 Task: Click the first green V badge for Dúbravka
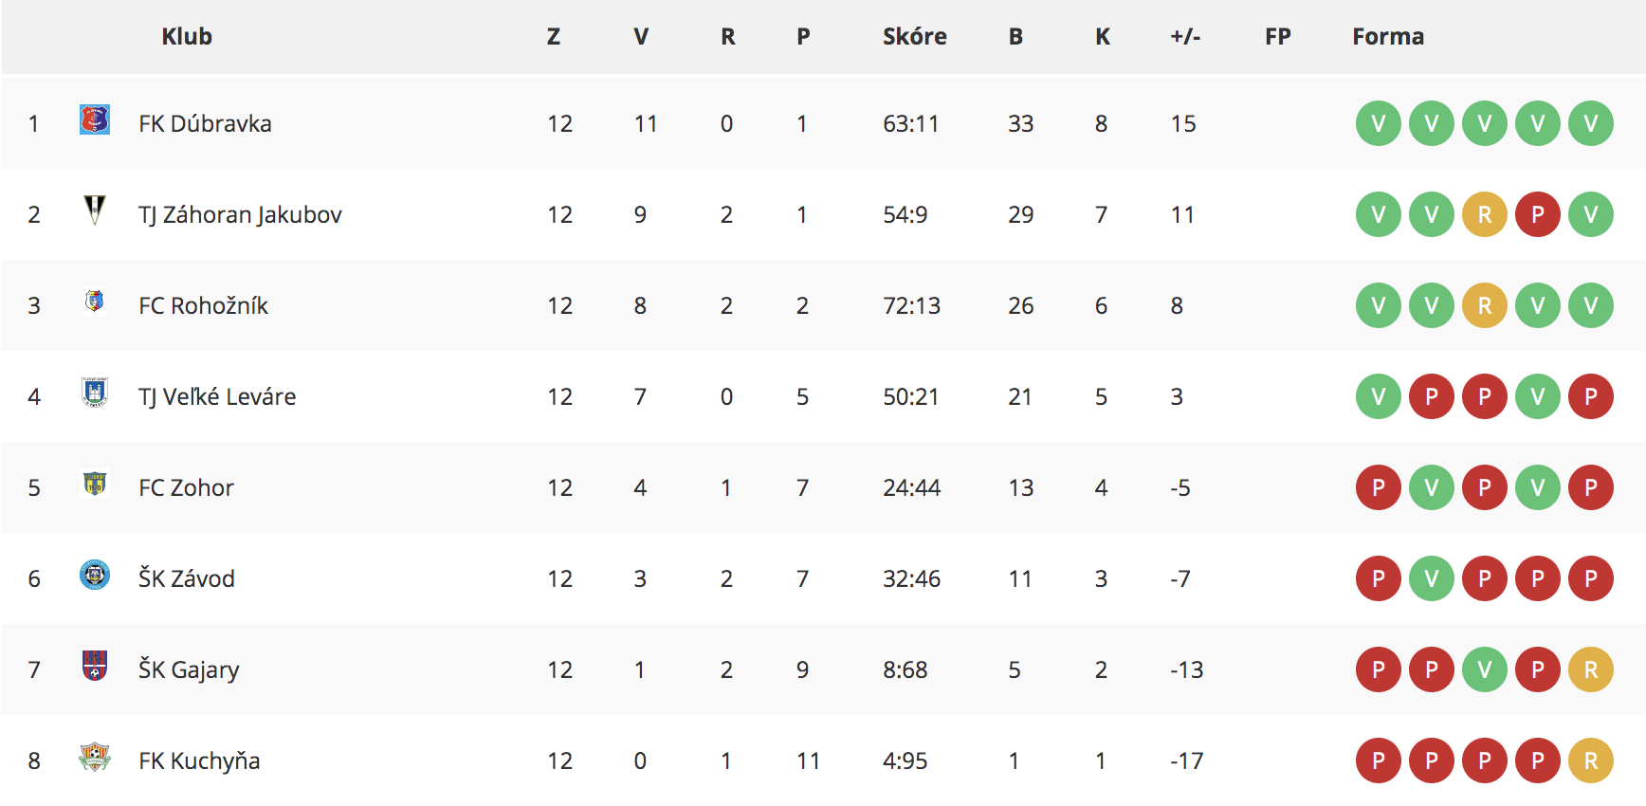[1379, 123]
